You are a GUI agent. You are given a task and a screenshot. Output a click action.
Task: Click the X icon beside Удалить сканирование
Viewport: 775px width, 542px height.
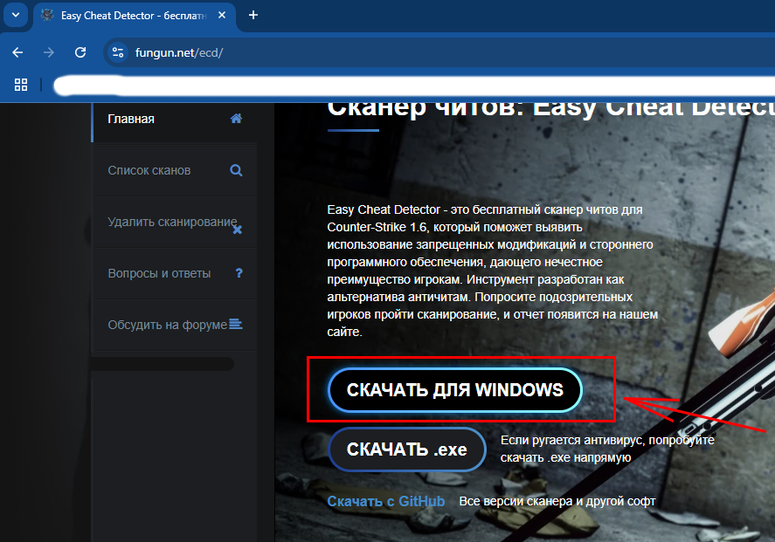pos(238,230)
